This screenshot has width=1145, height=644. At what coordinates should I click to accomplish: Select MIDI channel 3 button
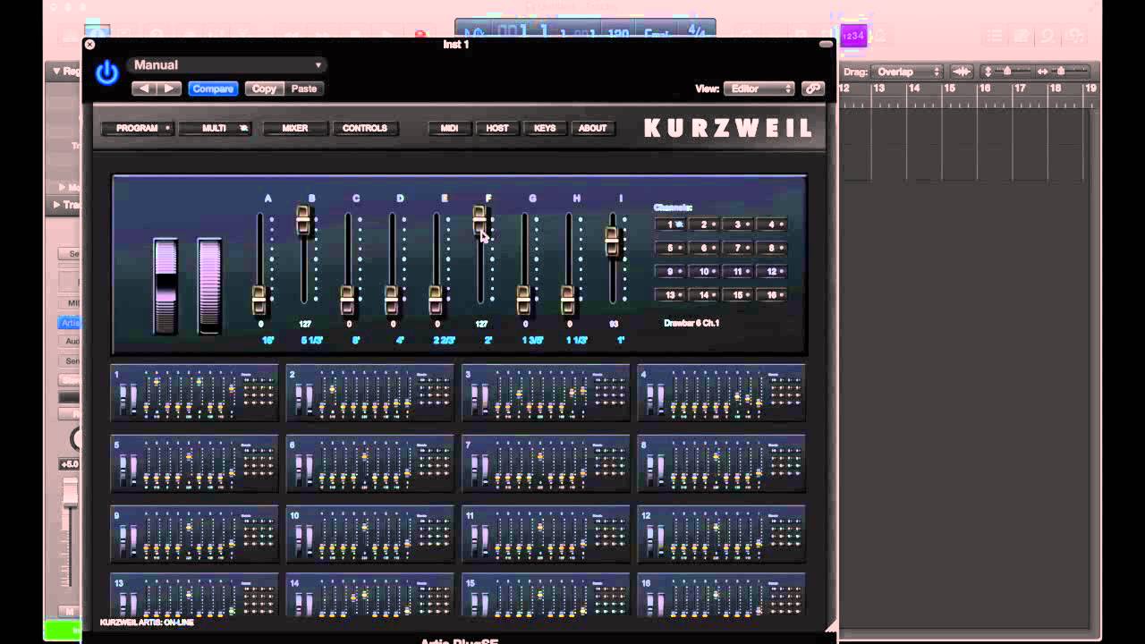(x=739, y=225)
